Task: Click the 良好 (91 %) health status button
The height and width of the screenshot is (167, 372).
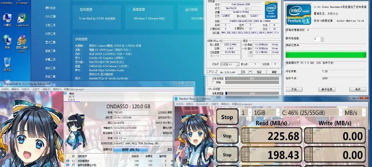Action: (x=131, y=149)
